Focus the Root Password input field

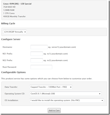41,67
